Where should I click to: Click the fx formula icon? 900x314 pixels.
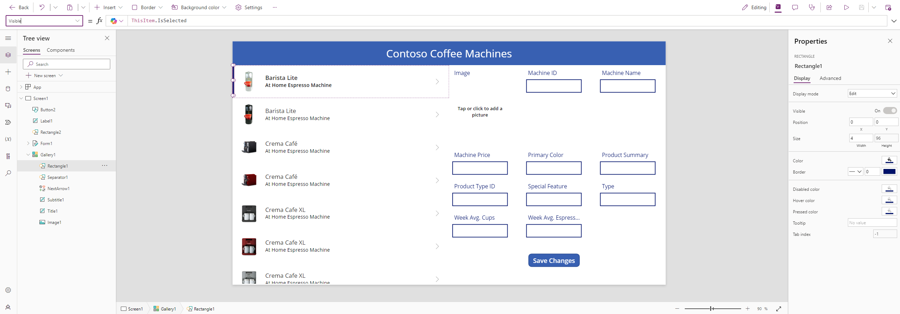99,21
